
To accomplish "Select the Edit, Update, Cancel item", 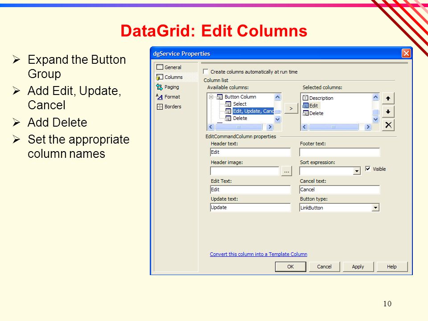I will click(x=253, y=111).
